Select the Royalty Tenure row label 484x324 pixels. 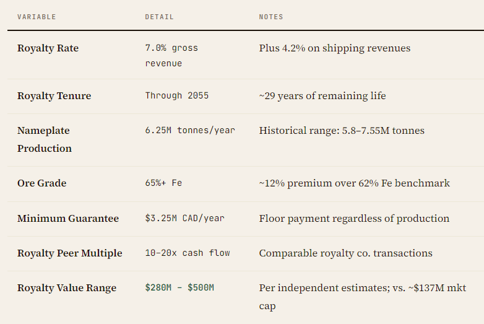[54, 96]
